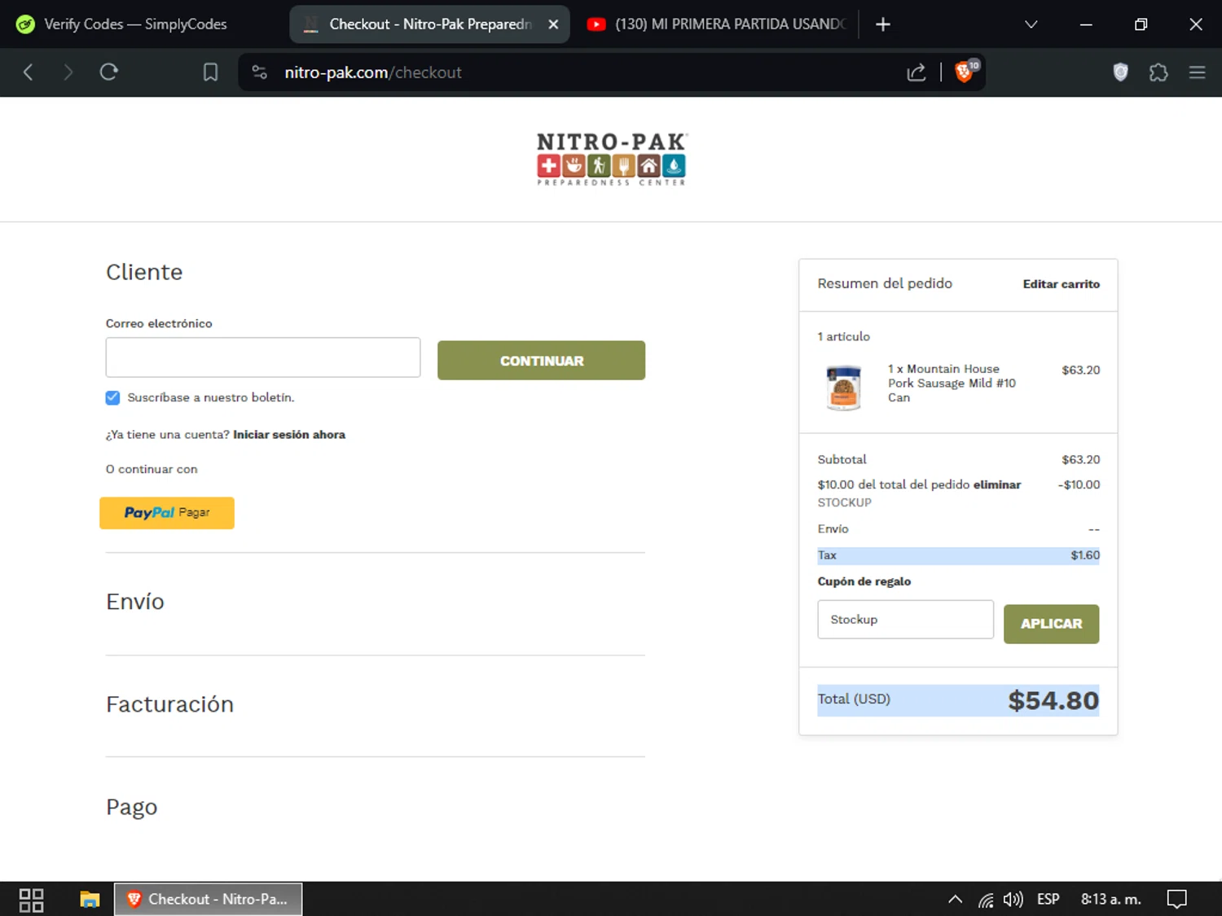The image size is (1222, 916).
Task: Expand the tab search chevron
Action: click(x=1031, y=24)
